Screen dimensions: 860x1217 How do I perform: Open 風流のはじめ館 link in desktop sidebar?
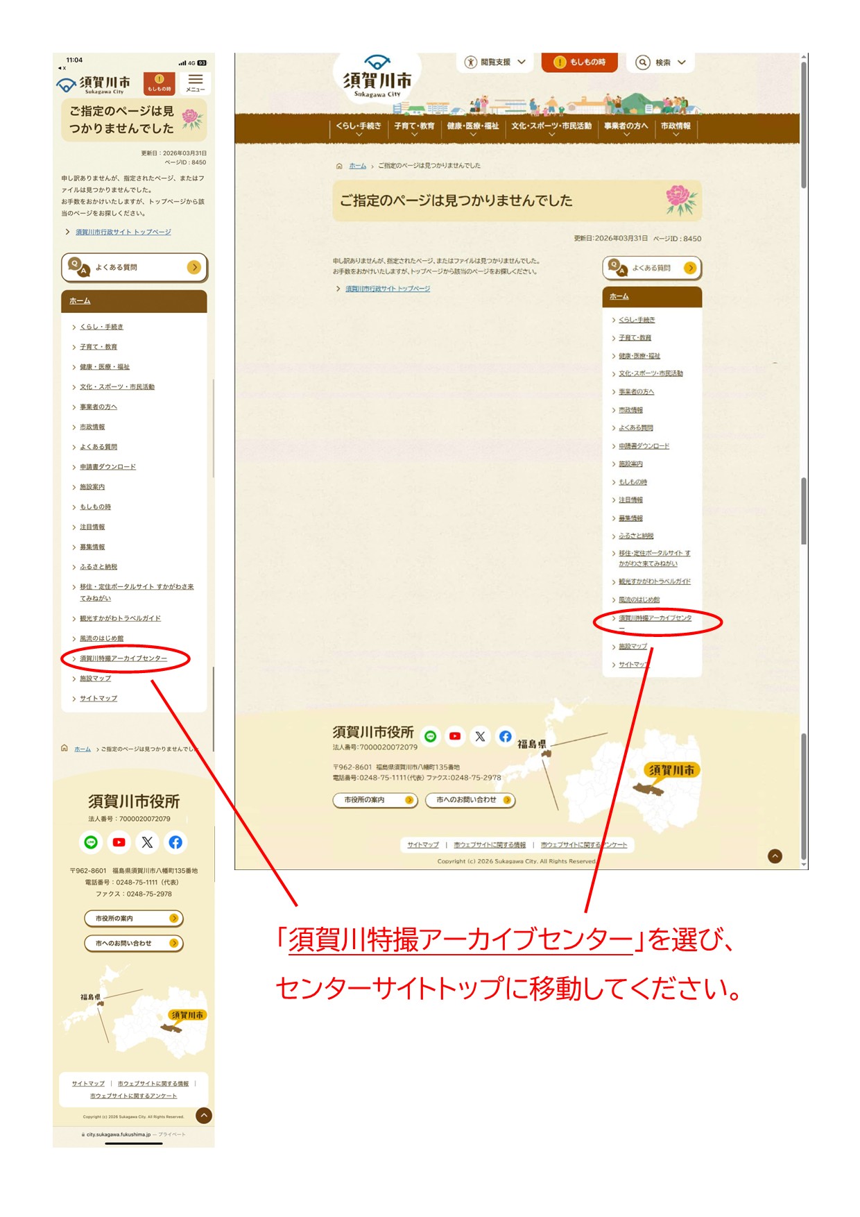click(x=639, y=599)
